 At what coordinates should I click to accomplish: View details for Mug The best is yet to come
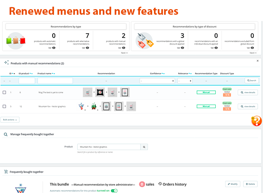point(248,93)
